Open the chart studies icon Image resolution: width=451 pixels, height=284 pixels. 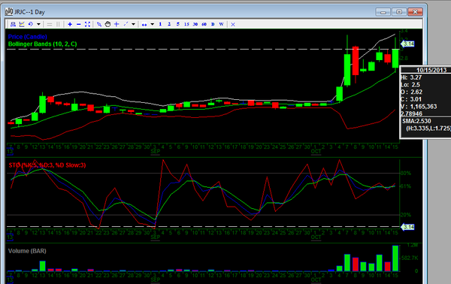pyautogui.click(x=22, y=25)
